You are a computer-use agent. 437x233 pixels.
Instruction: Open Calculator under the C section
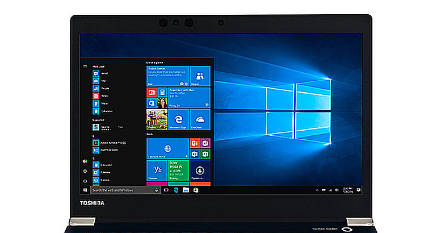point(102,165)
